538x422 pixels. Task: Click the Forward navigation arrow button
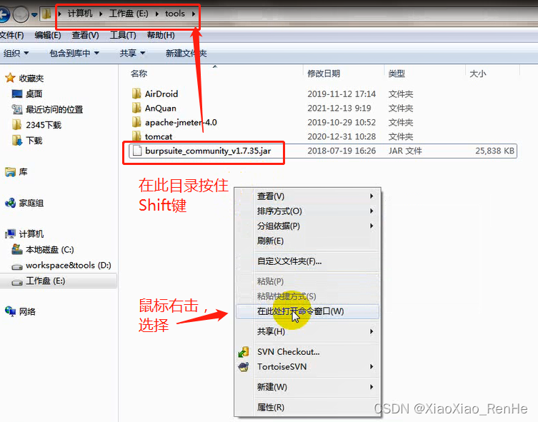point(21,15)
